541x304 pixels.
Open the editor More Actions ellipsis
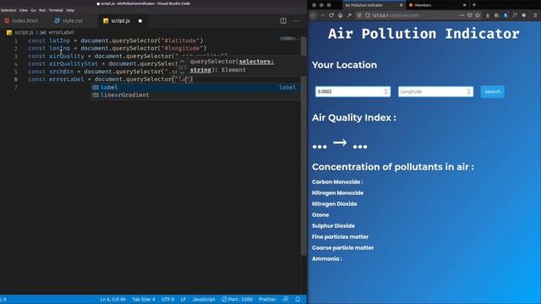pos(296,20)
